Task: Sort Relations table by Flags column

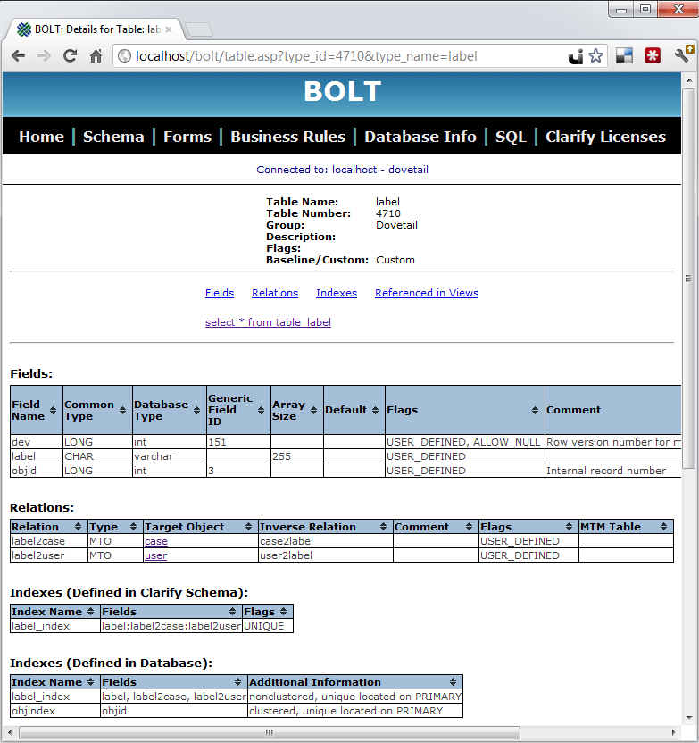Action: pyautogui.click(x=569, y=527)
